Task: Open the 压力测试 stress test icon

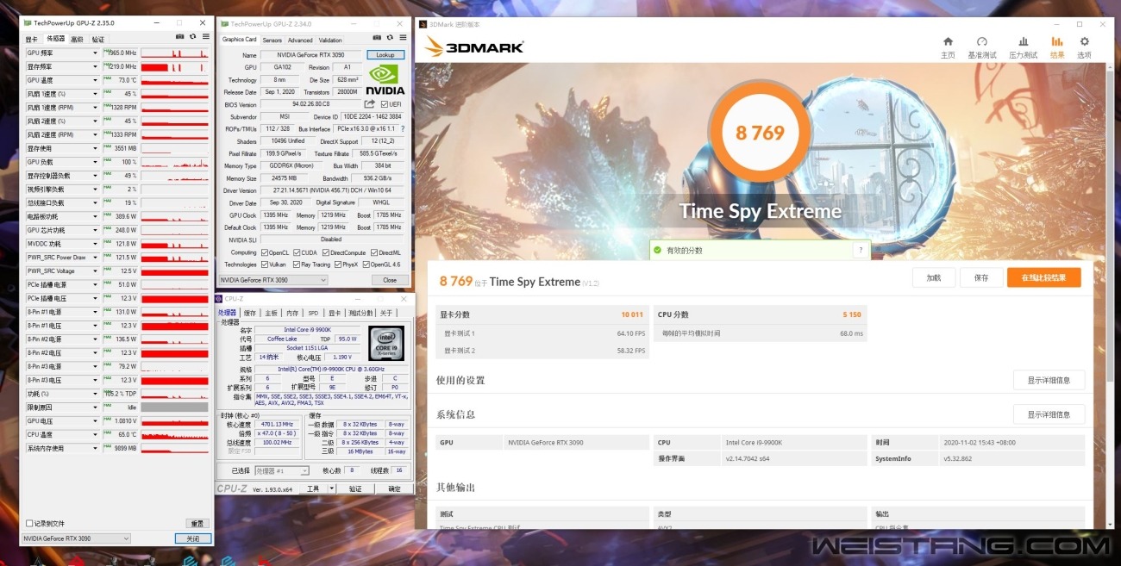Action: 1023,47
